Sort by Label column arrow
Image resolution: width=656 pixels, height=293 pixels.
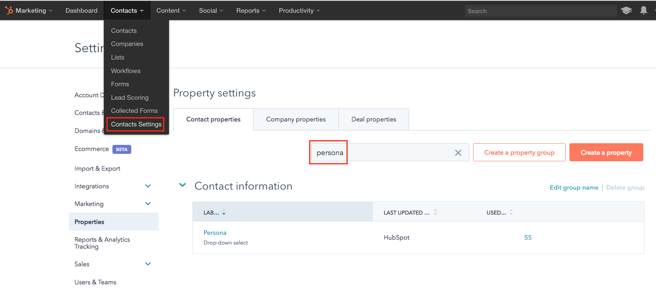(x=224, y=213)
